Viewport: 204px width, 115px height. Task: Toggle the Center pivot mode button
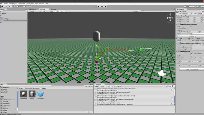click(20, 6)
